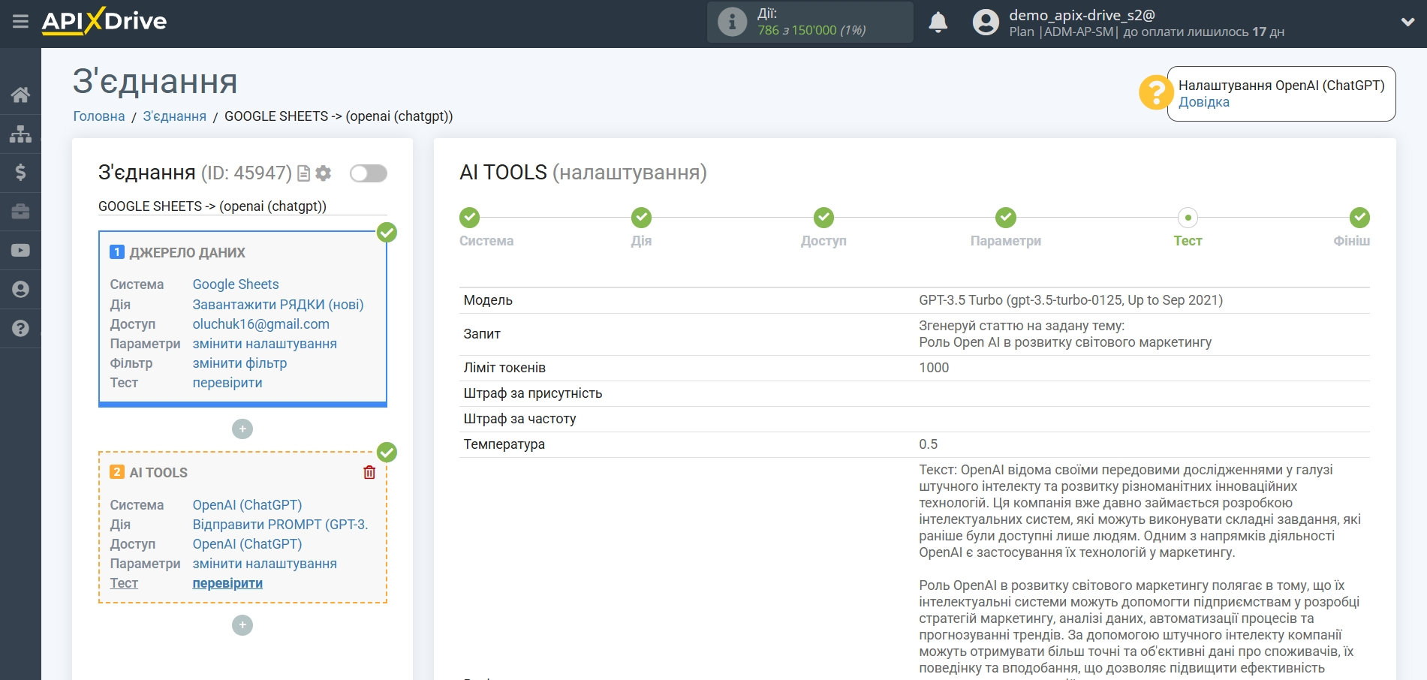The image size is (1427, 680).
Task: Open the connections sitemap sidebar icon
Action: (x=20, y=134)
